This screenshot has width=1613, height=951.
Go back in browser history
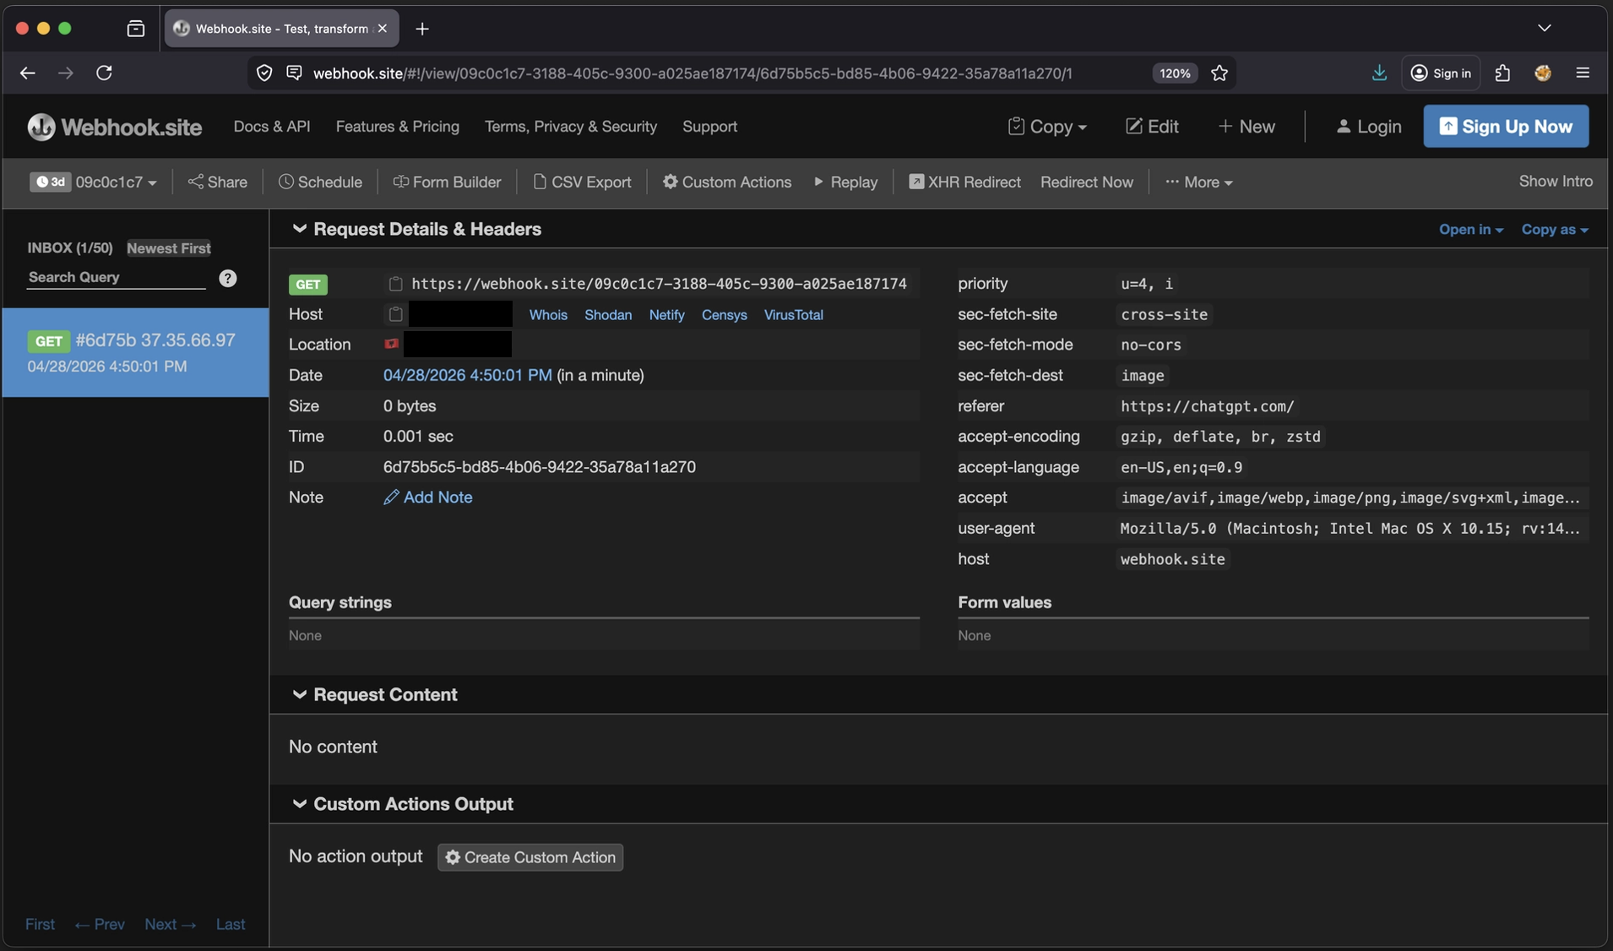[x=27, y=73]
